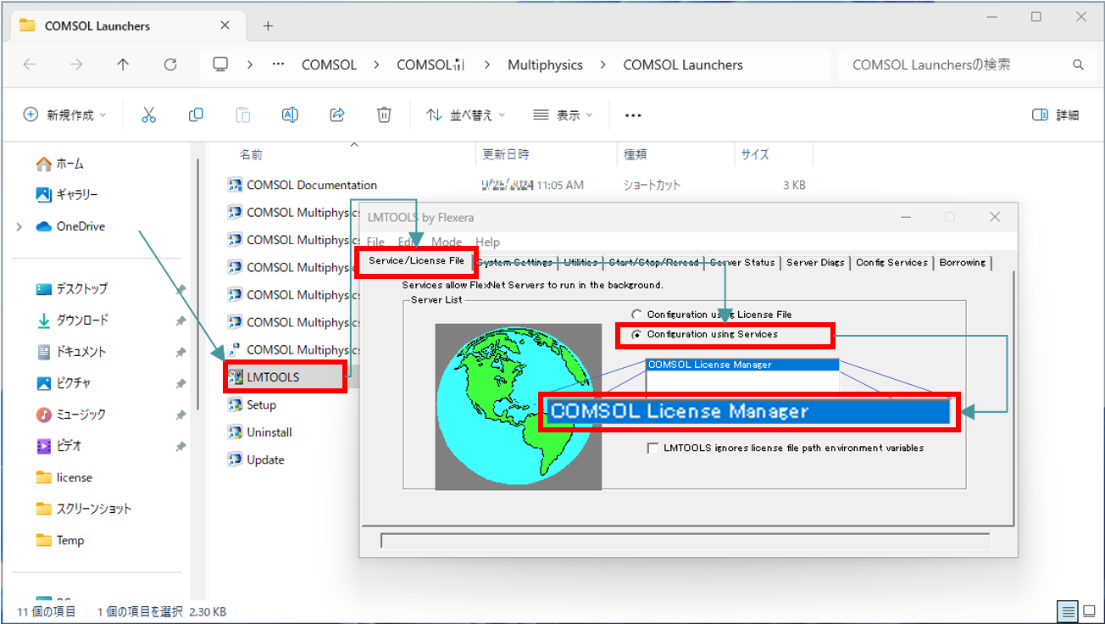Screen dimensions: 1105x624
Task: Click the rename icon in toolbar
Action: 290,115
